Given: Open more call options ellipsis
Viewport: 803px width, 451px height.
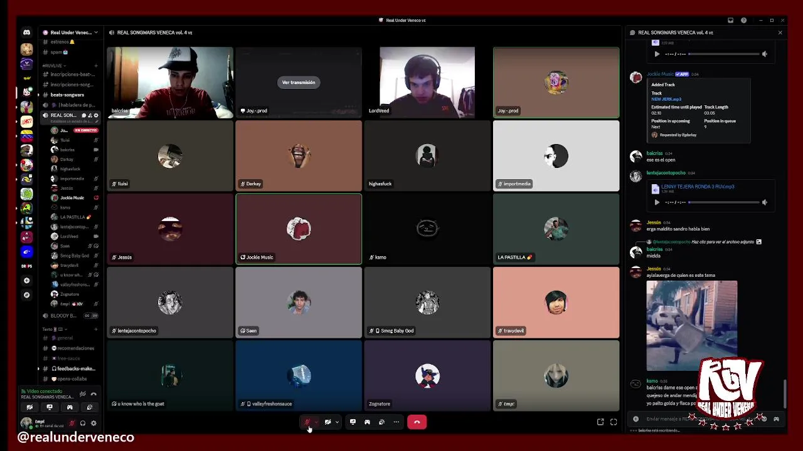Looking at the screenshot, I should coord(396,422).
